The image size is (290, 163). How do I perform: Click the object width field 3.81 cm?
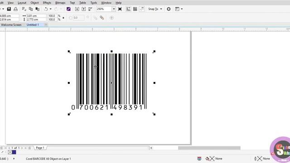(36, 16)
